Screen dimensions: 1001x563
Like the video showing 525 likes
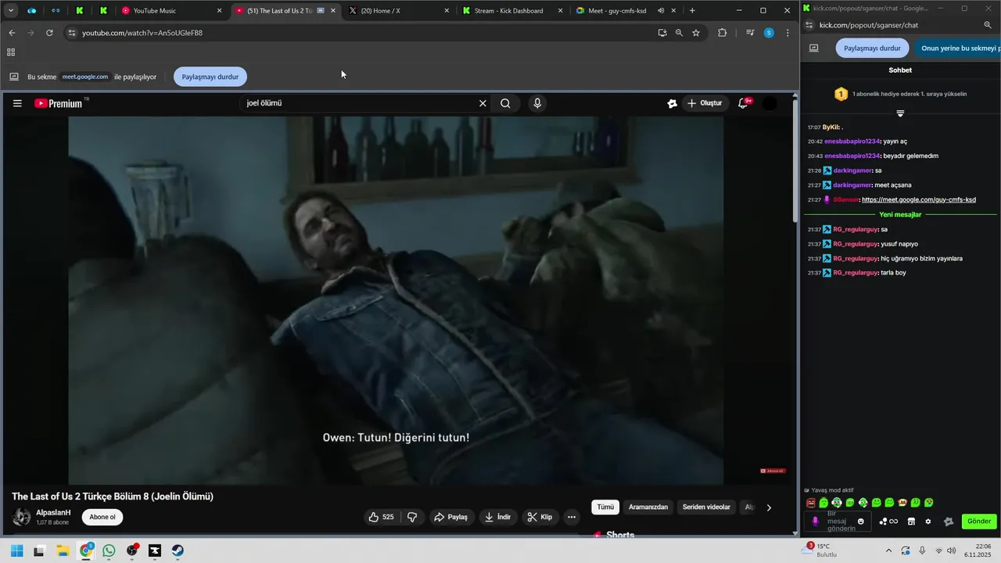(382, 517)
